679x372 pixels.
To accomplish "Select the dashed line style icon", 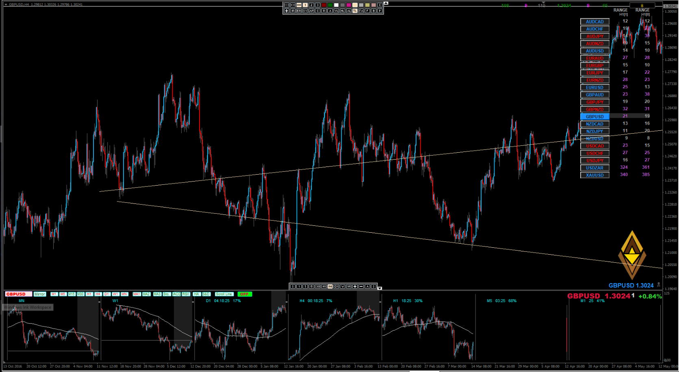I will point(293,5).
